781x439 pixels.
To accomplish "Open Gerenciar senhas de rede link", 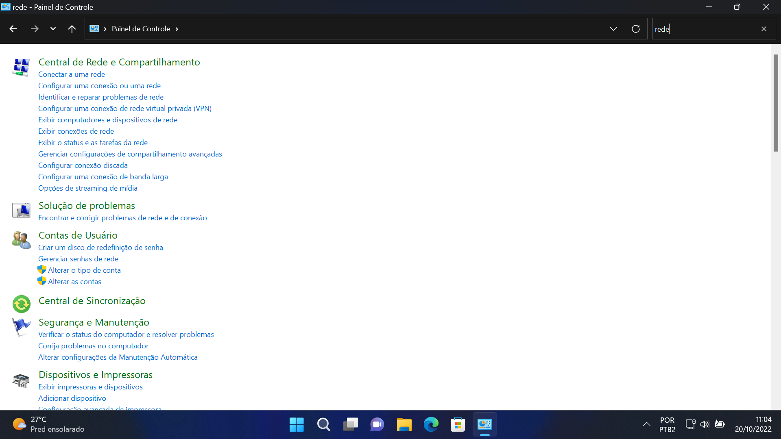I will [x=78, y=259].
